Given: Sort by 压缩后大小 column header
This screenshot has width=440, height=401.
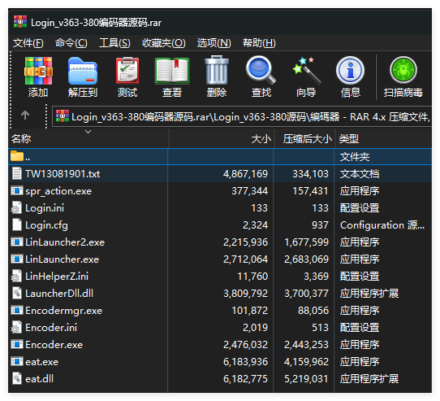Looking at the screenshot, I should [x=304, y=138].
